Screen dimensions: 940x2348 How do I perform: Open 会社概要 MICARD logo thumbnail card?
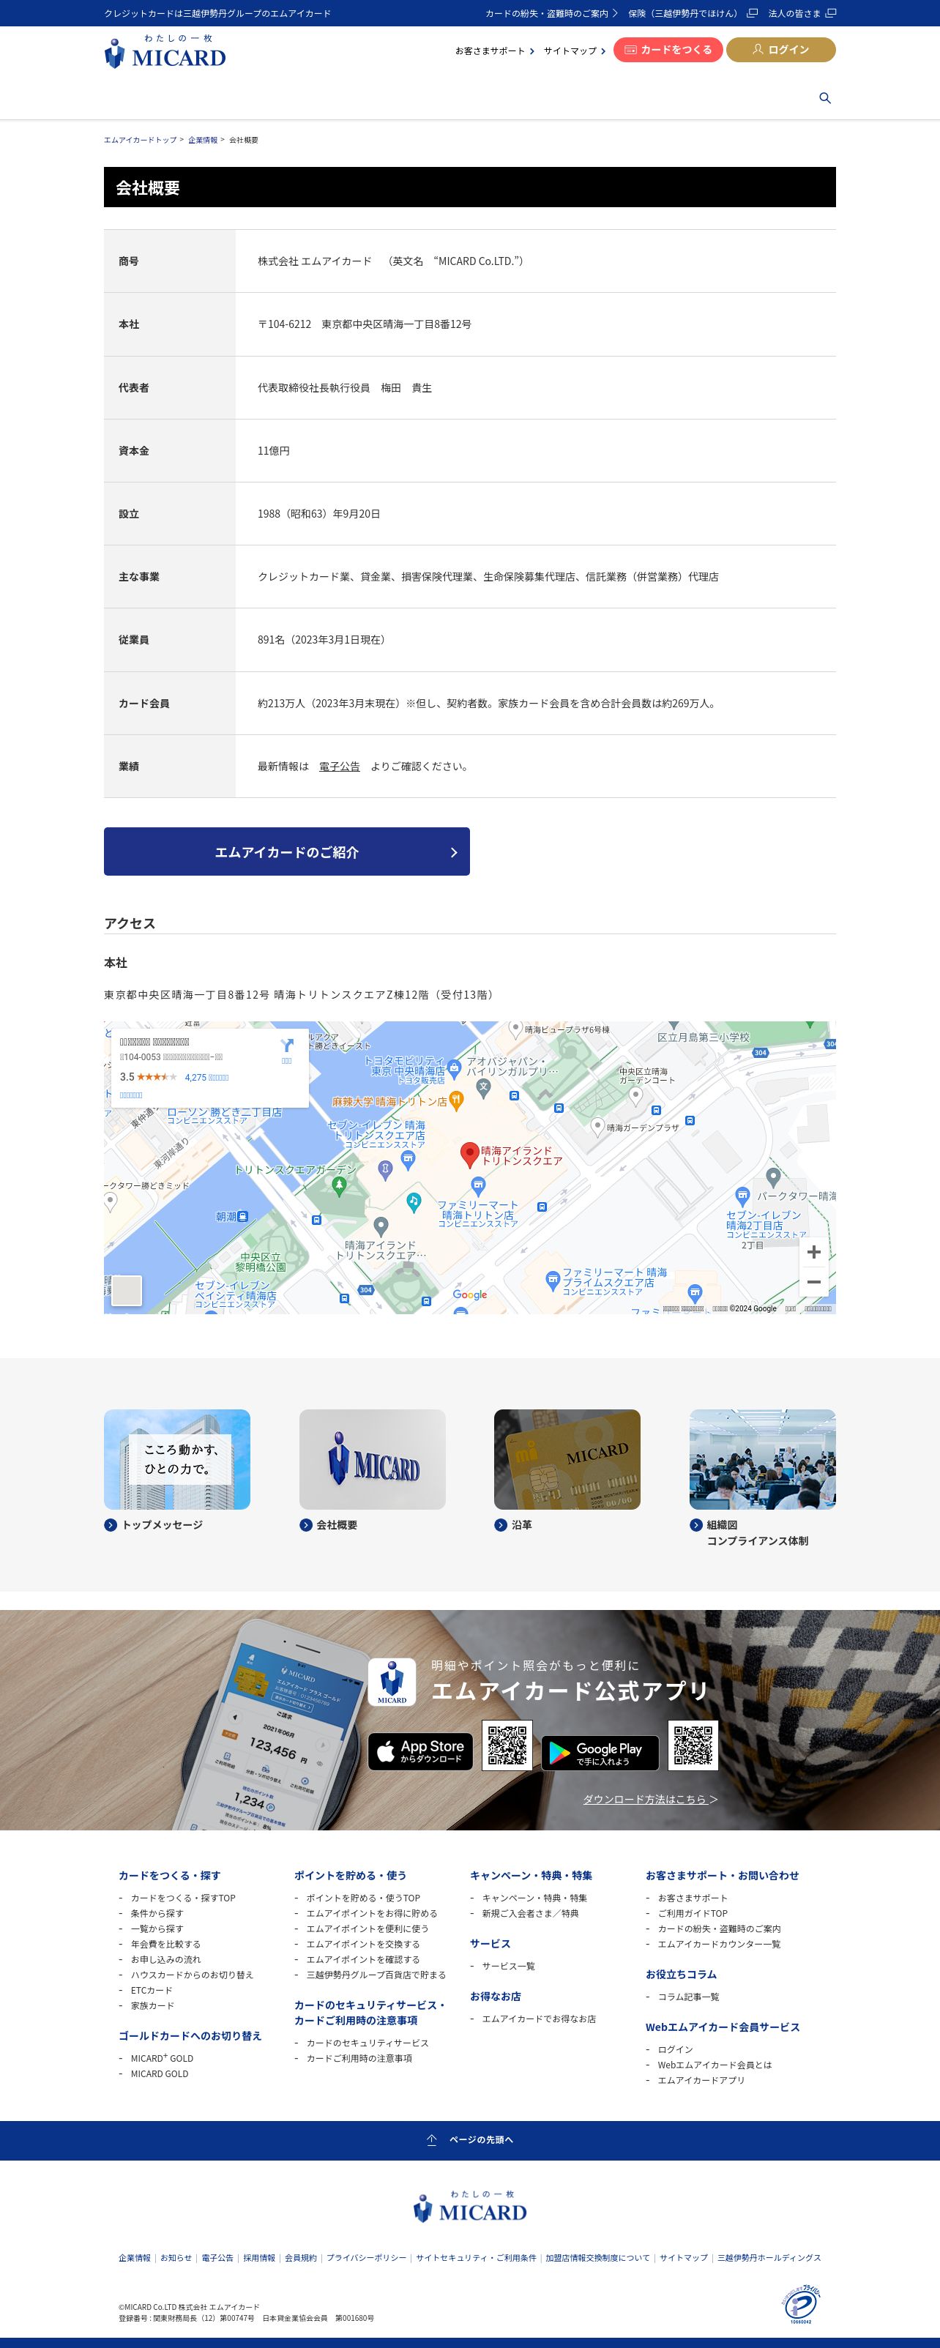tap(372, 1459)
